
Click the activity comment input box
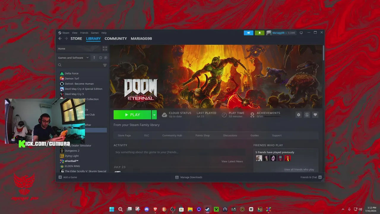tap(179, 152)
